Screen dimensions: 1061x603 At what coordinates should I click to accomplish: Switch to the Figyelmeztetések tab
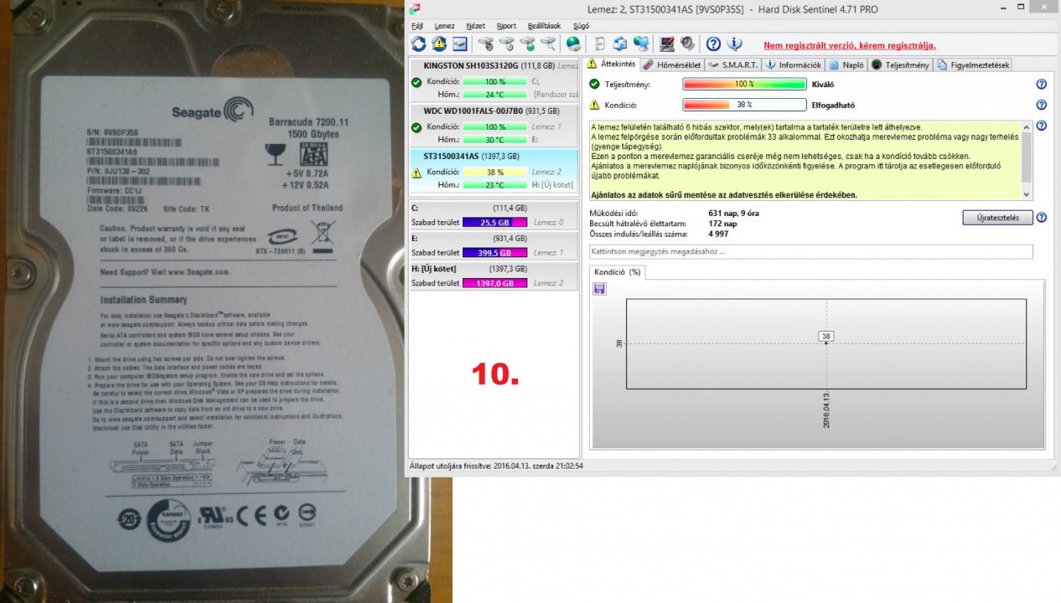click(x=974, y=64)
